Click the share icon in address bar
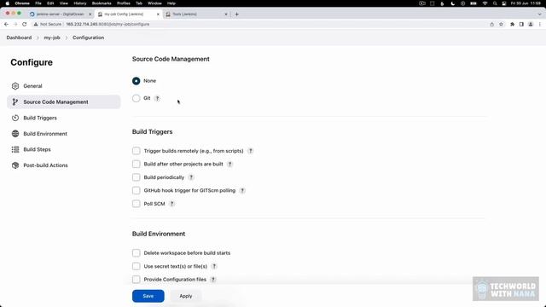 coord(491,25)
